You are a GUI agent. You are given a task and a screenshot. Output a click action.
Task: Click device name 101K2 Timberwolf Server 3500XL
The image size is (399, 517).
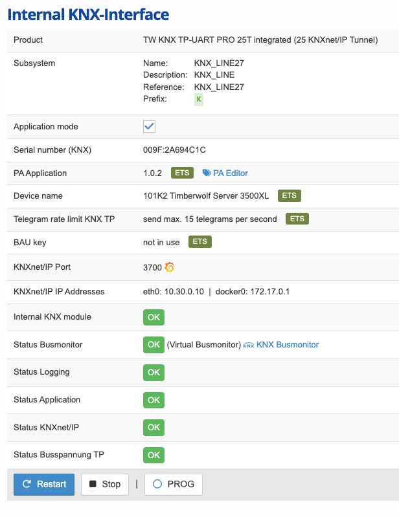tap(206, 196)
